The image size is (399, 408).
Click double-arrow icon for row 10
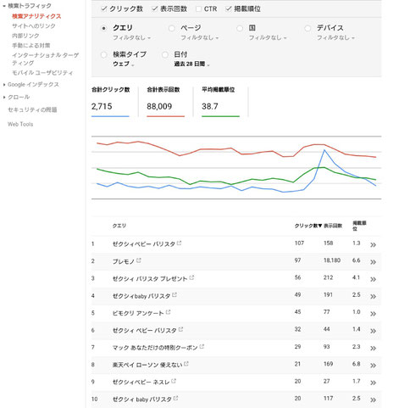(373, 400)
